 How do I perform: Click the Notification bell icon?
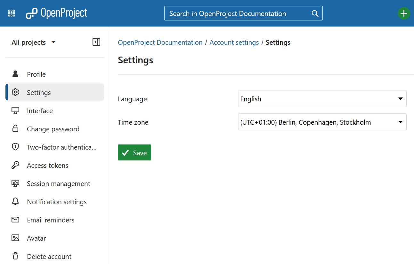point(15,202)
